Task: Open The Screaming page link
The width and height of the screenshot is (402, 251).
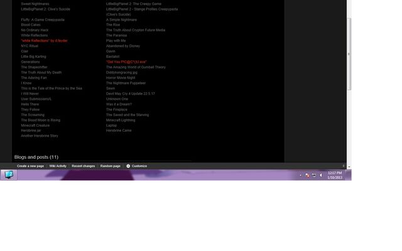Action: (33, 115)
